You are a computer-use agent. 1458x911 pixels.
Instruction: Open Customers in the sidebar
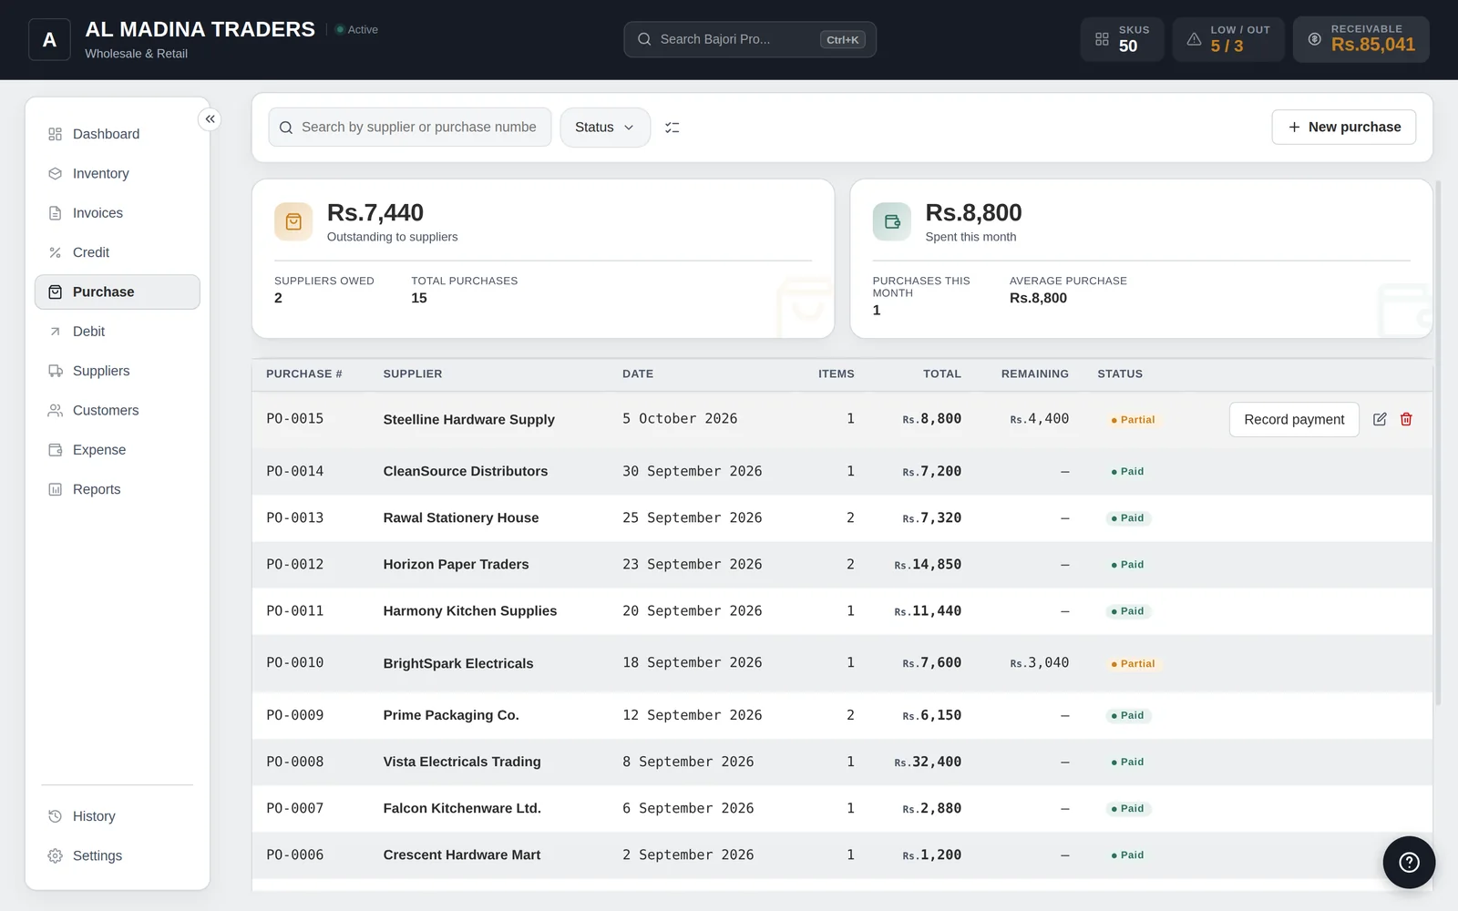118,410
